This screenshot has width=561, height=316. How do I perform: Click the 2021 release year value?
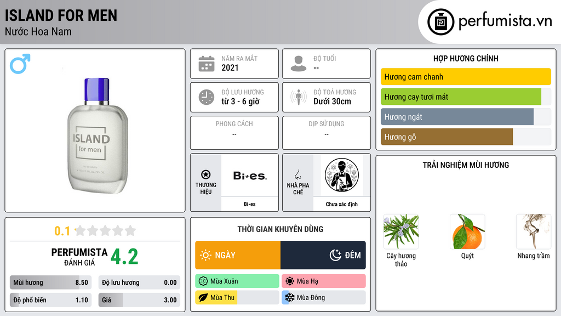[x=230, y=67]
